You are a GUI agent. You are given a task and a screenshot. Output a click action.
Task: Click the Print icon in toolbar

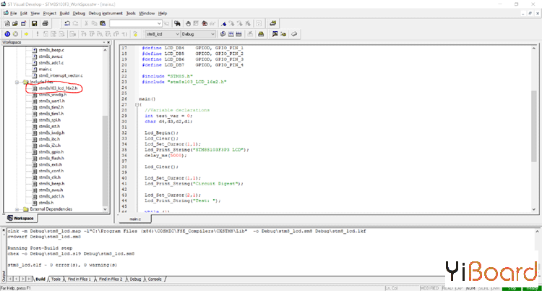click(45, 24)
